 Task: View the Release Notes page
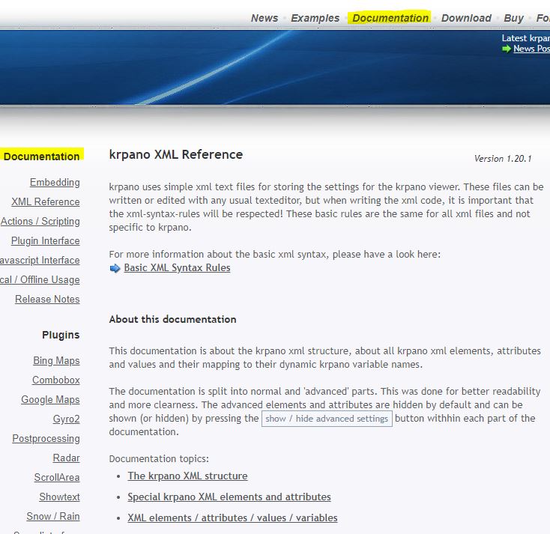pyautogui.click(x=47, y=300)
